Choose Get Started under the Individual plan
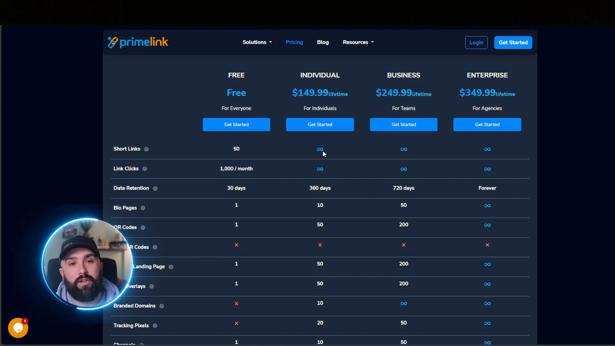Image resolution: width=615 pixels, height=346 pixels. coord(320,125)
